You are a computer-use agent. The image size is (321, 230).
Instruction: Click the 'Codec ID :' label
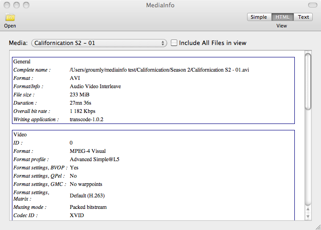25,215
